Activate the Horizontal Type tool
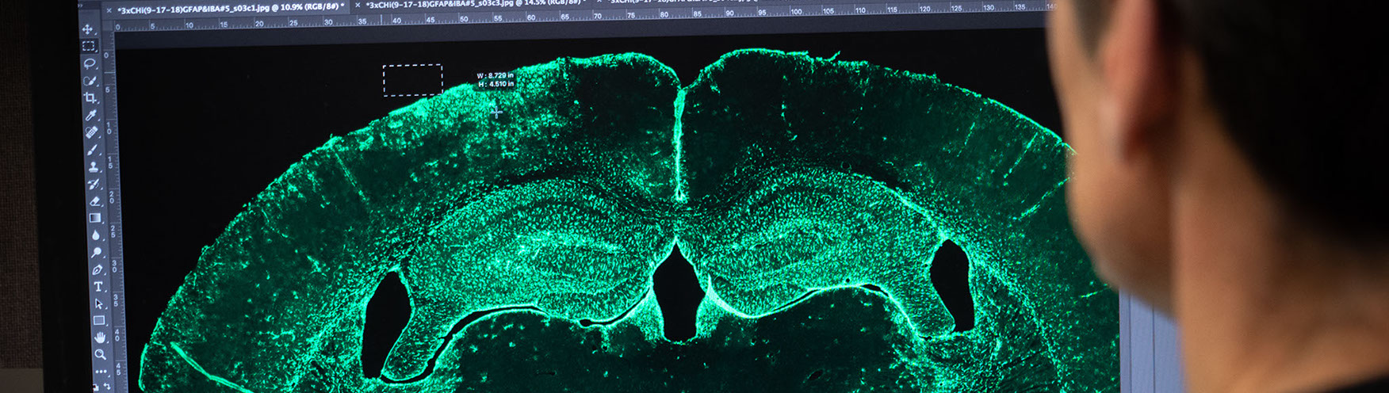1389x393 pixels. [98, 287]
